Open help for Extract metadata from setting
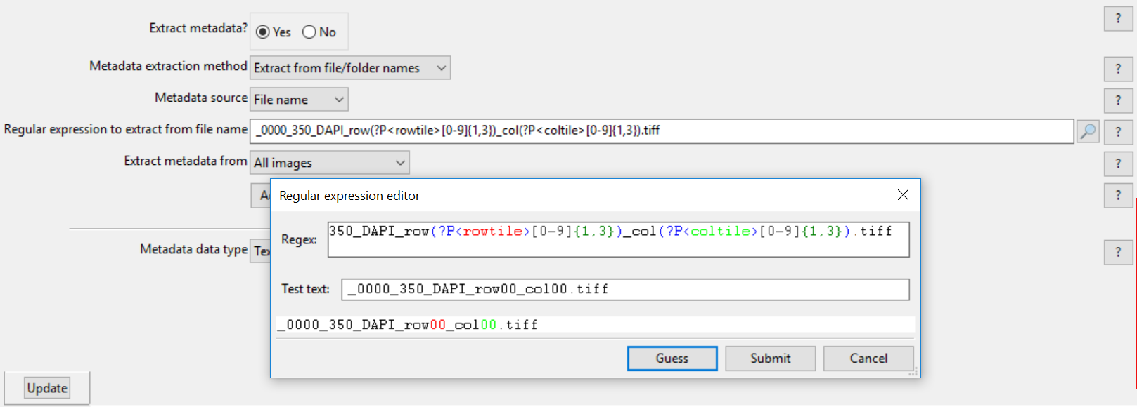The image size is (1137, 407). [x=1117, y=164]
